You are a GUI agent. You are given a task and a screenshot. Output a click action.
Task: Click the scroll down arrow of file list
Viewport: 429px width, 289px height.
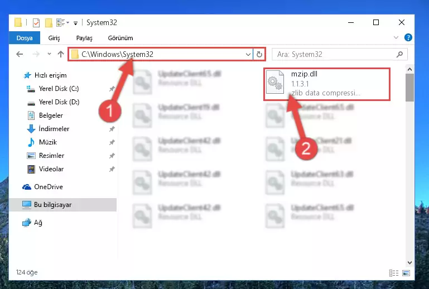409,263
